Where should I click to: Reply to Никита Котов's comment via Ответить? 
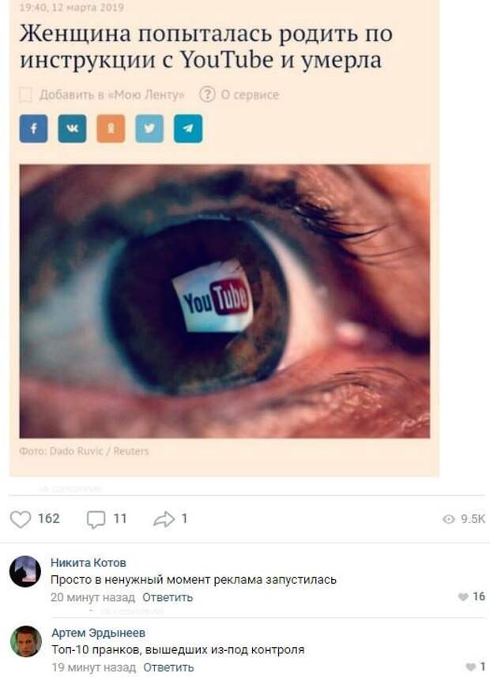point(168,598)
